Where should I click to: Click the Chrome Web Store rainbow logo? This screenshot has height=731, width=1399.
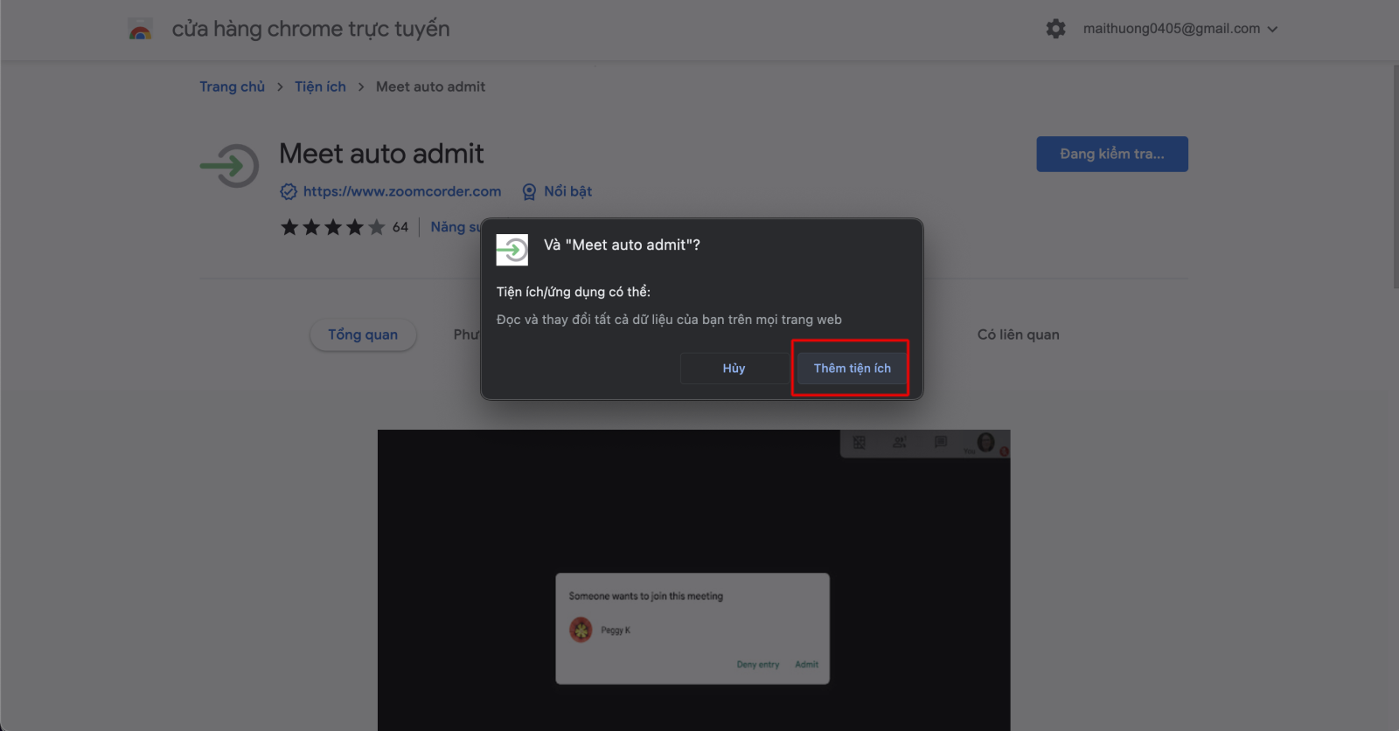(140, 30)
